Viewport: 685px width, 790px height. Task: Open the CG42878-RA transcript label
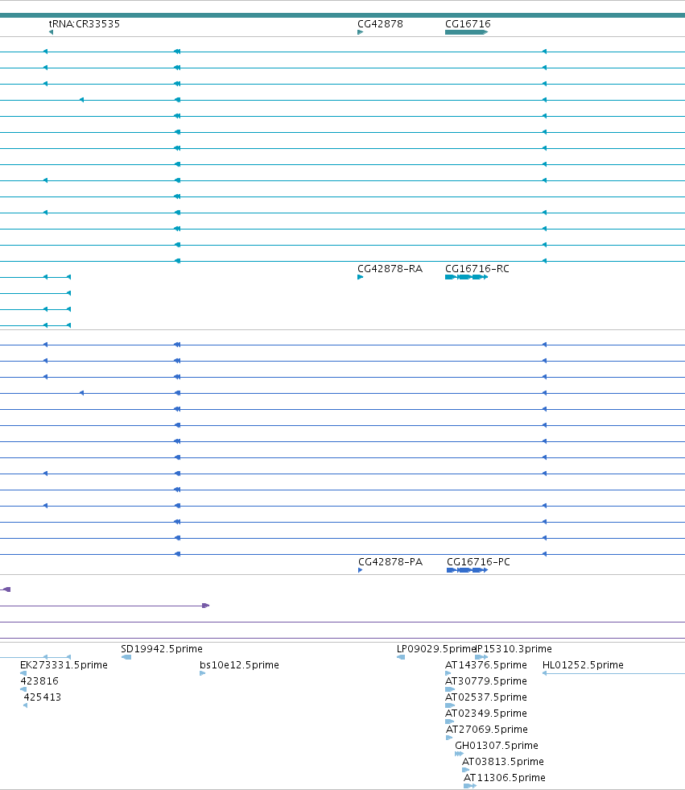[390, 268]
